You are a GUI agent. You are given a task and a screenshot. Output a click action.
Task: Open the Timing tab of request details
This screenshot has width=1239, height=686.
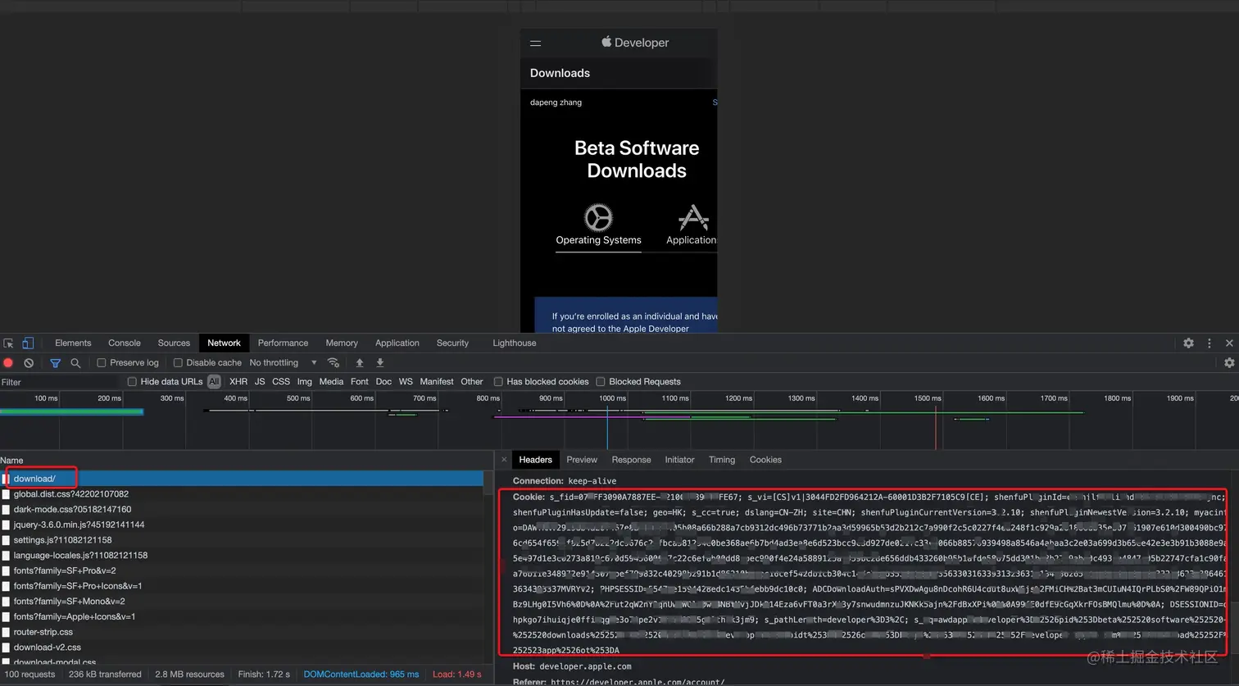click(x=722, y=460)
